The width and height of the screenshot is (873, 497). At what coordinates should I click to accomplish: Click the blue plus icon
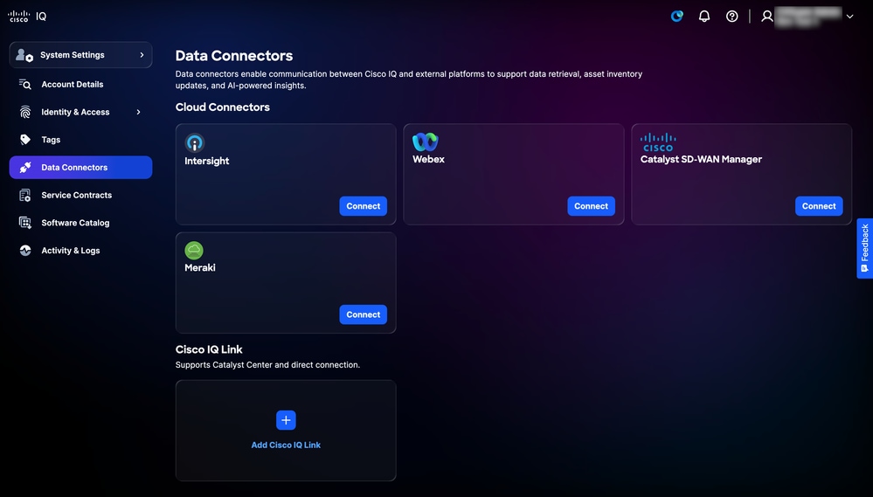(286, 420)
